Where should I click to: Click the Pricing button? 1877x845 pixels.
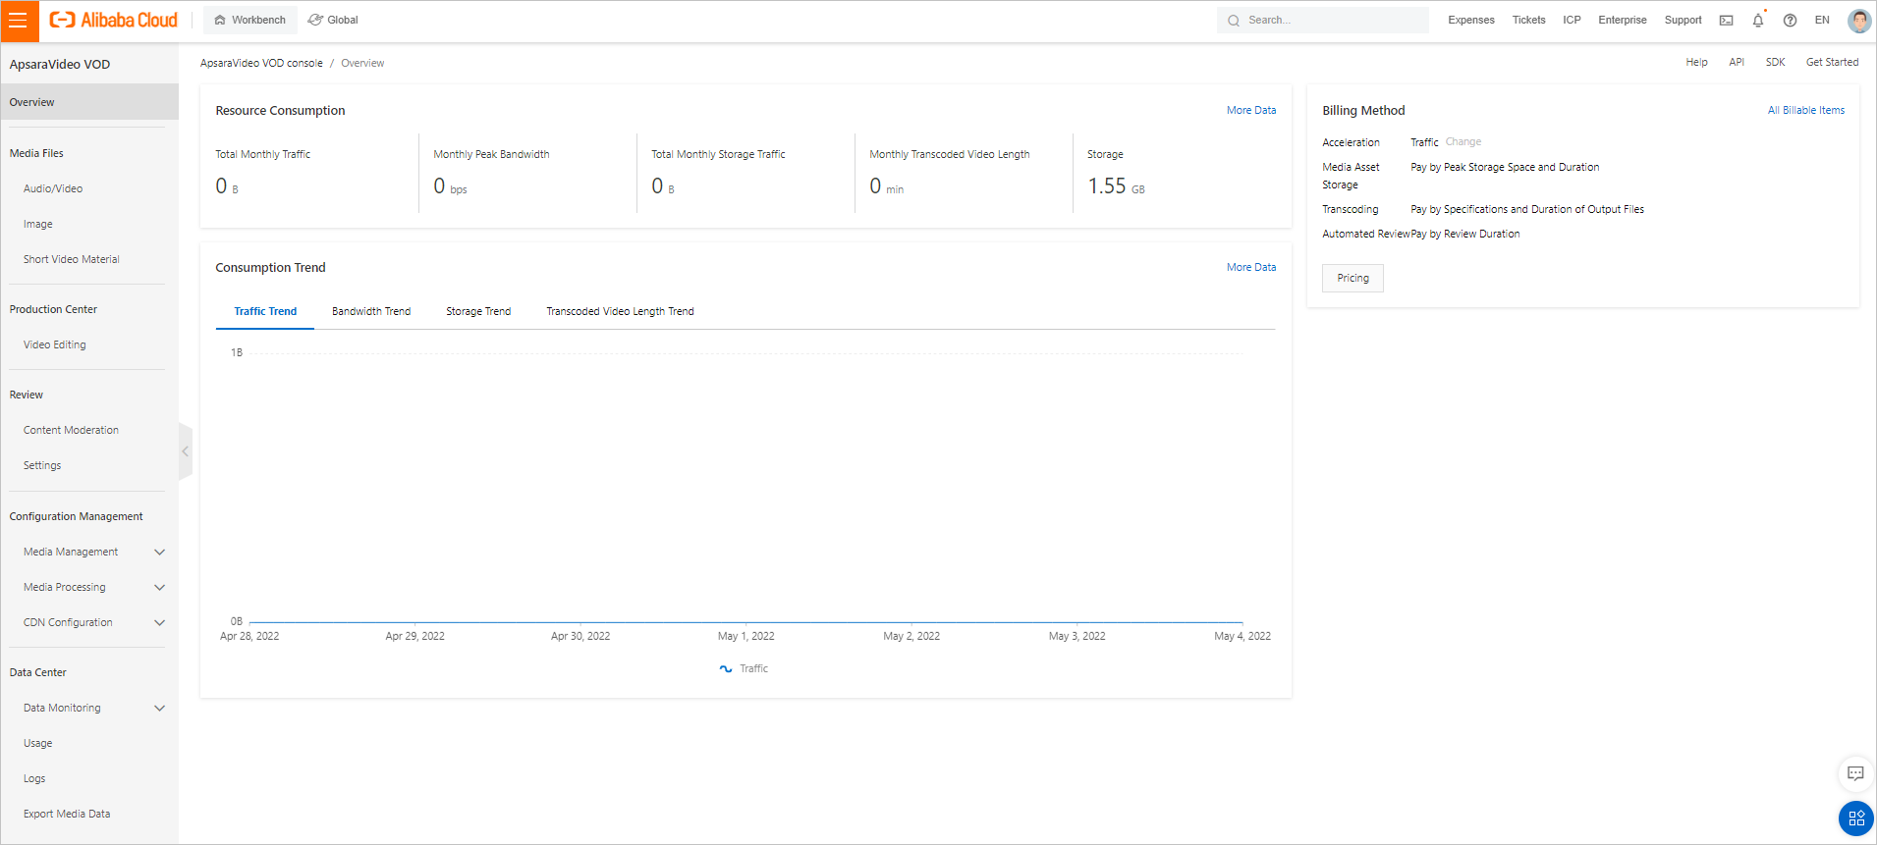coord(1353,278)
